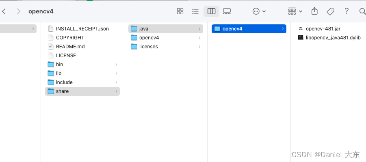Select the share folder
The height and width of the screenshot is (162, 366).
(82, 91)
